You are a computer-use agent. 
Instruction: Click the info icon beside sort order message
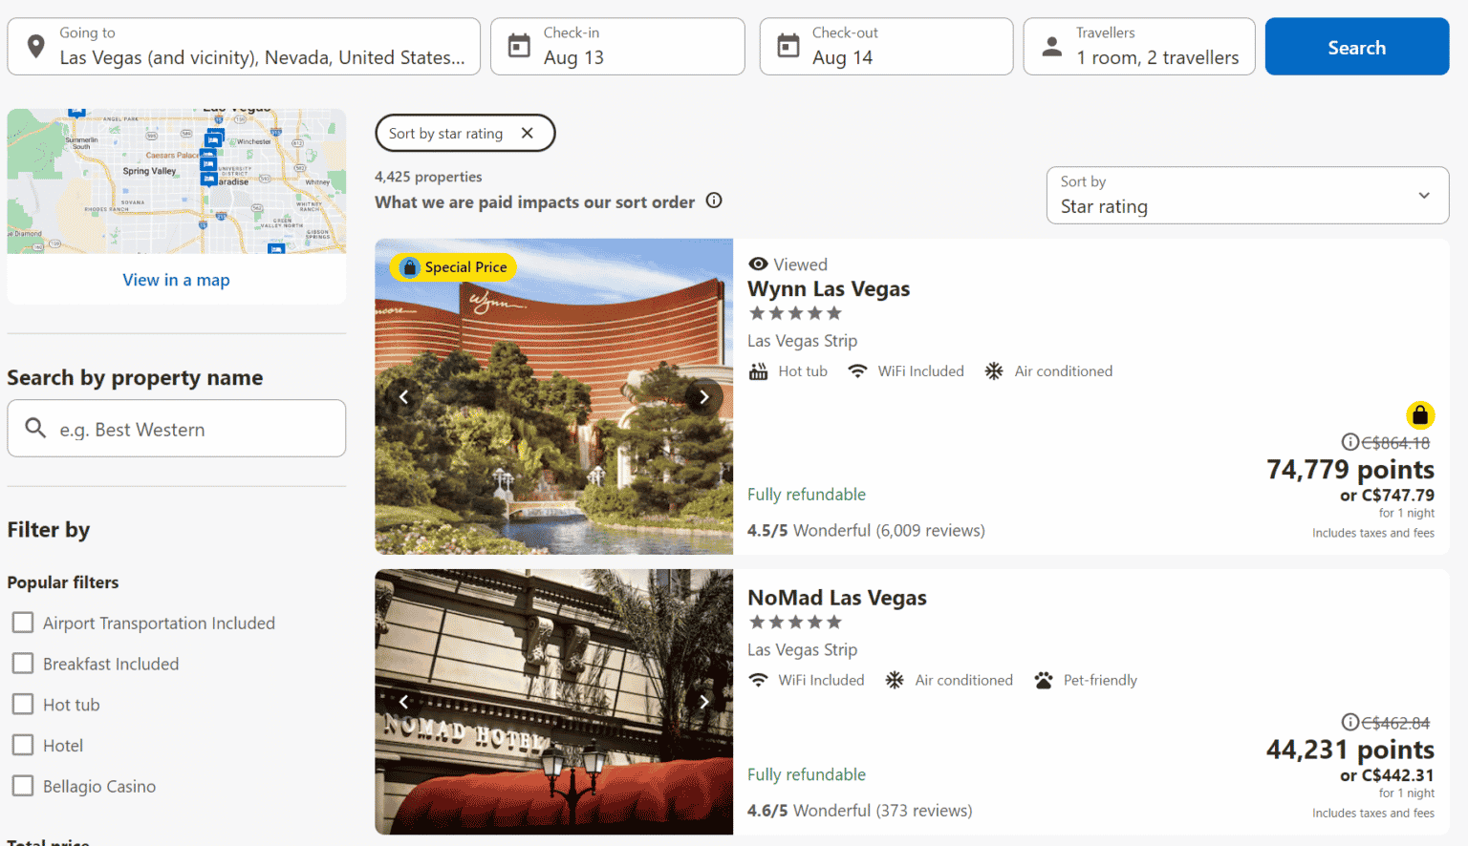click(x=714, y=201)
